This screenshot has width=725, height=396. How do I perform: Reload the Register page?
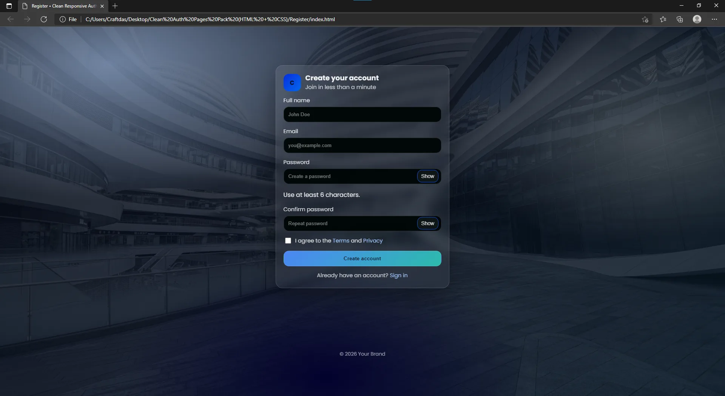[44, 19]
